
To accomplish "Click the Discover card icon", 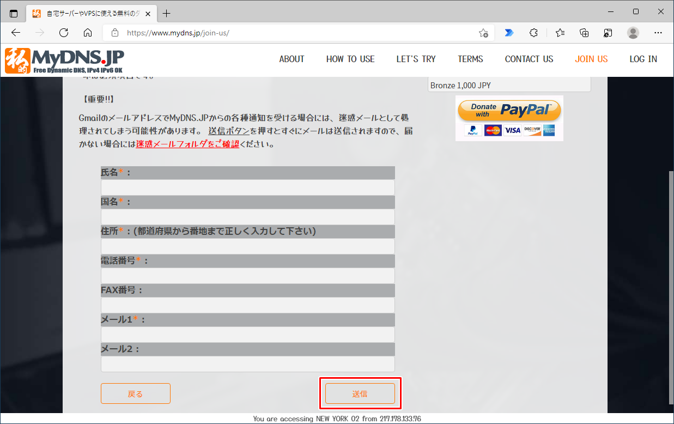I will 533,130.
